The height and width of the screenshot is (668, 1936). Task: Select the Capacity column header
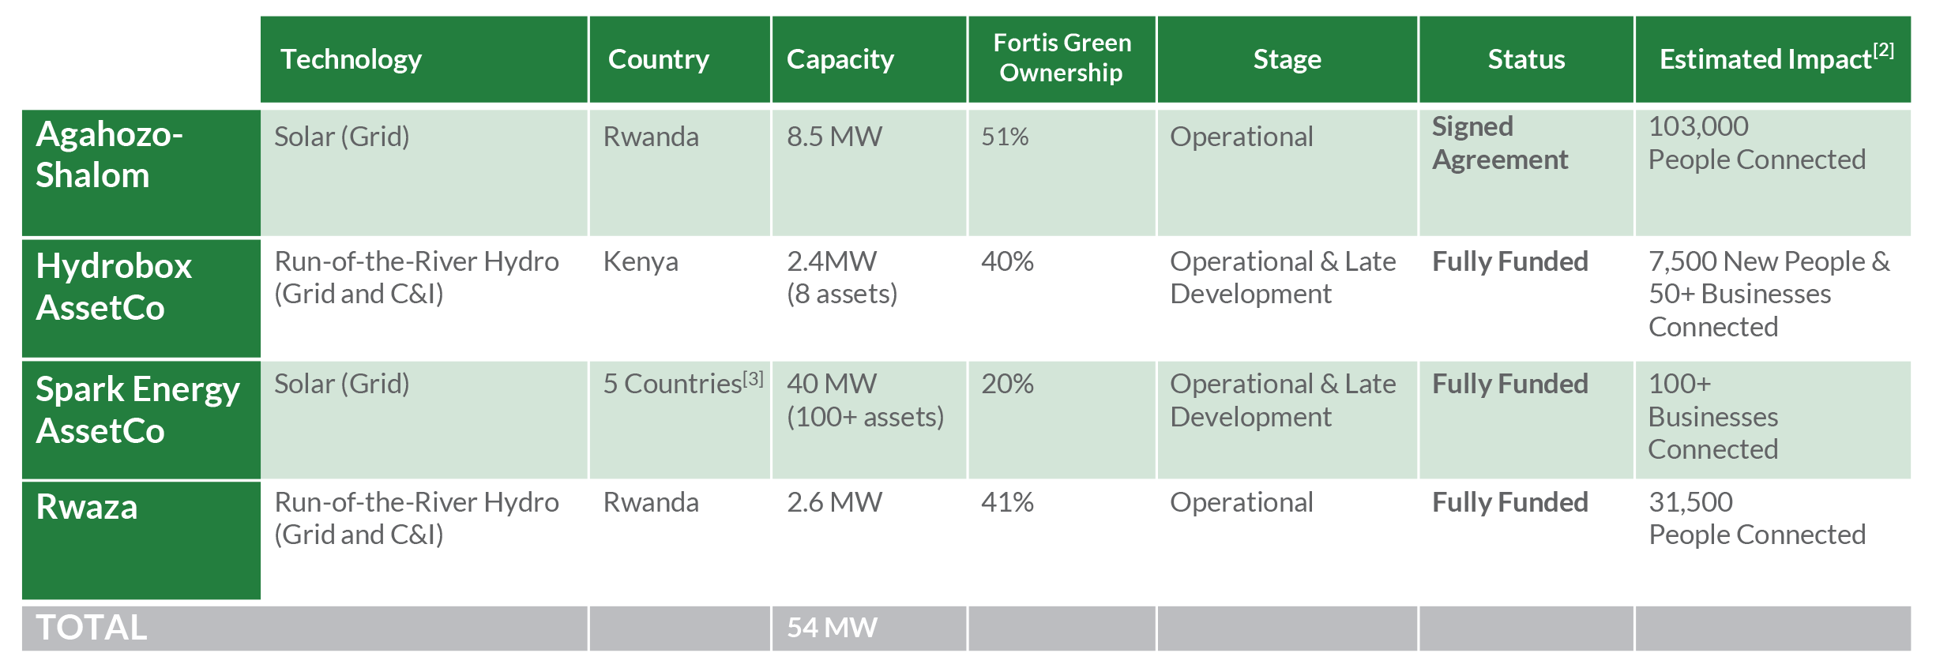click(840, 59)
